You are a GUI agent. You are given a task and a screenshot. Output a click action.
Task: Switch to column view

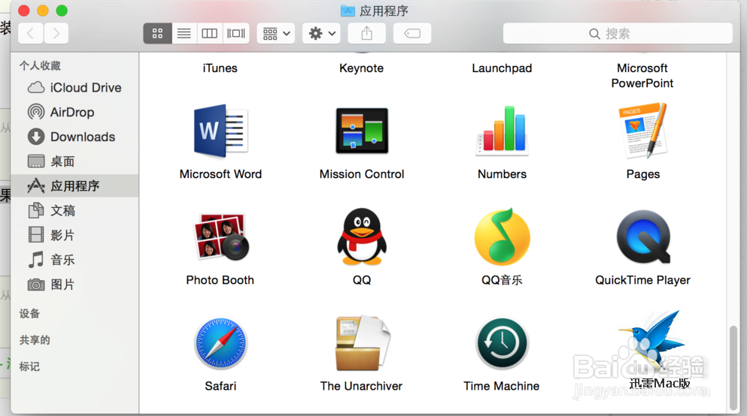[x=210, y=33]
